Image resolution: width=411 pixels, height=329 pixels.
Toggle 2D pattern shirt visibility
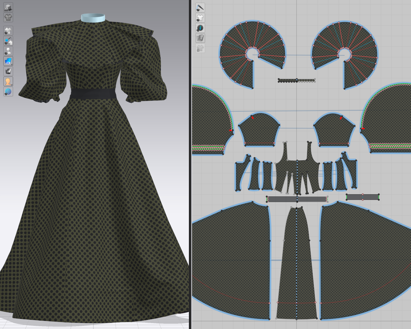point(200,17)
